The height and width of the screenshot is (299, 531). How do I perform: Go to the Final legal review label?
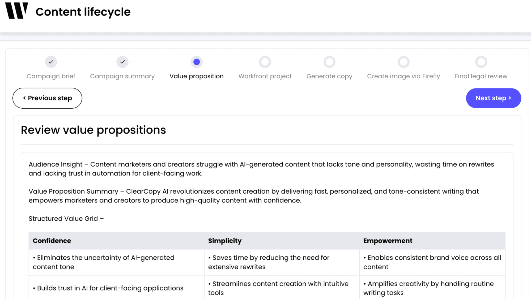point(481,76)
